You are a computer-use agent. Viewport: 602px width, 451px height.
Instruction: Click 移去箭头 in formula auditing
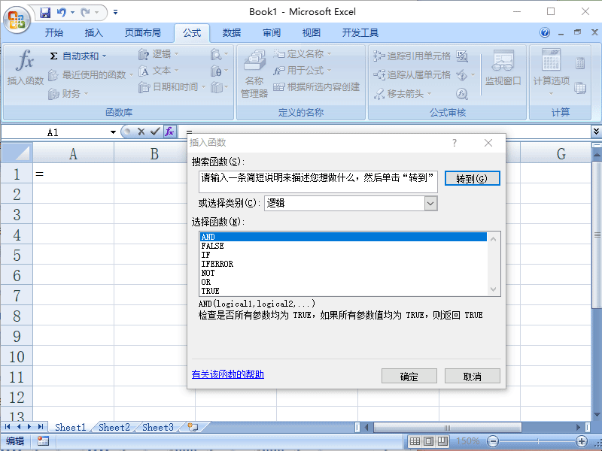click(x=403, y=93)
